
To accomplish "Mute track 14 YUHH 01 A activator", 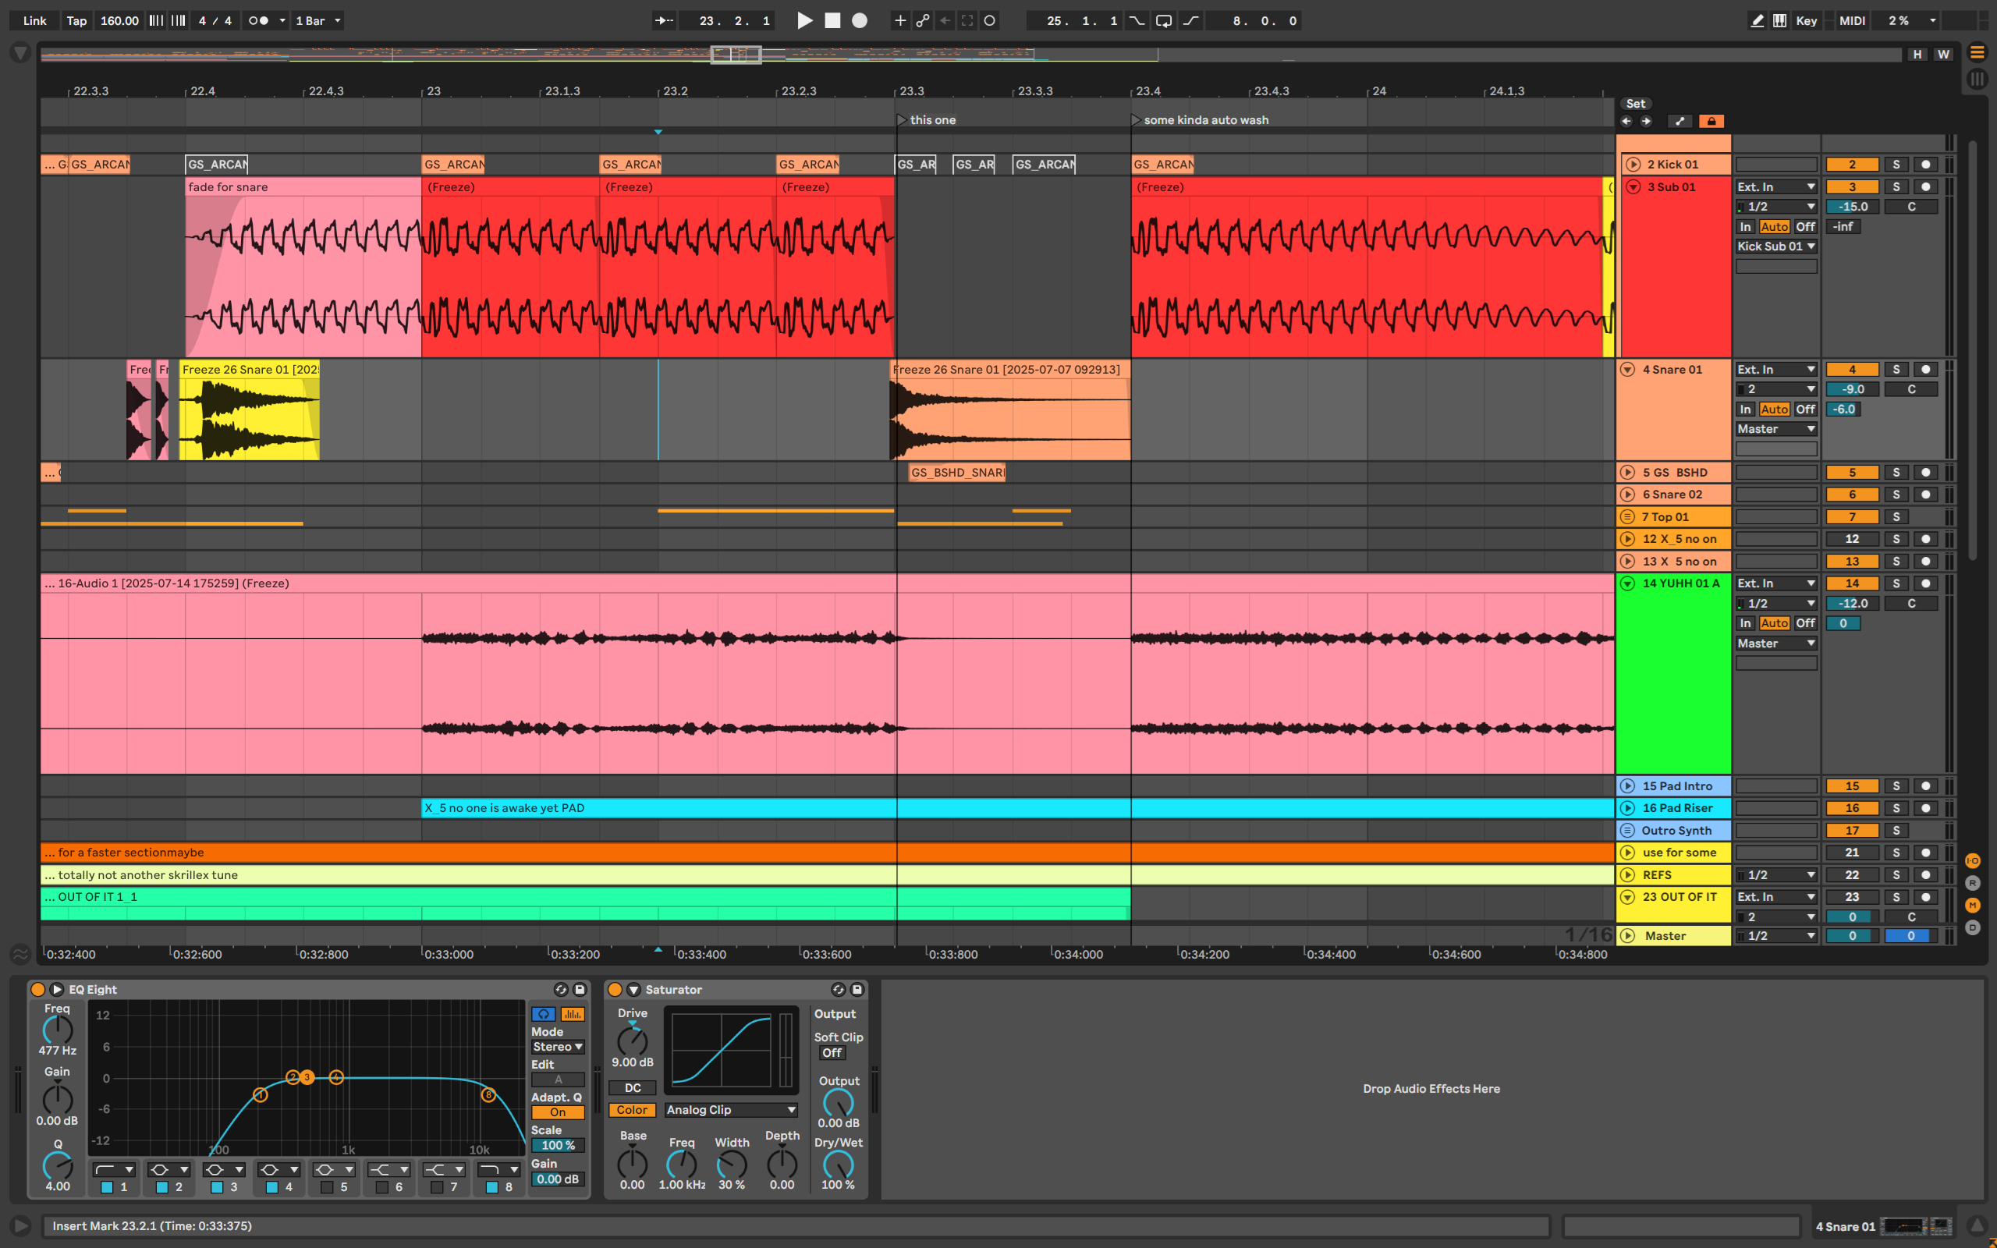I will pos(1852,583).
